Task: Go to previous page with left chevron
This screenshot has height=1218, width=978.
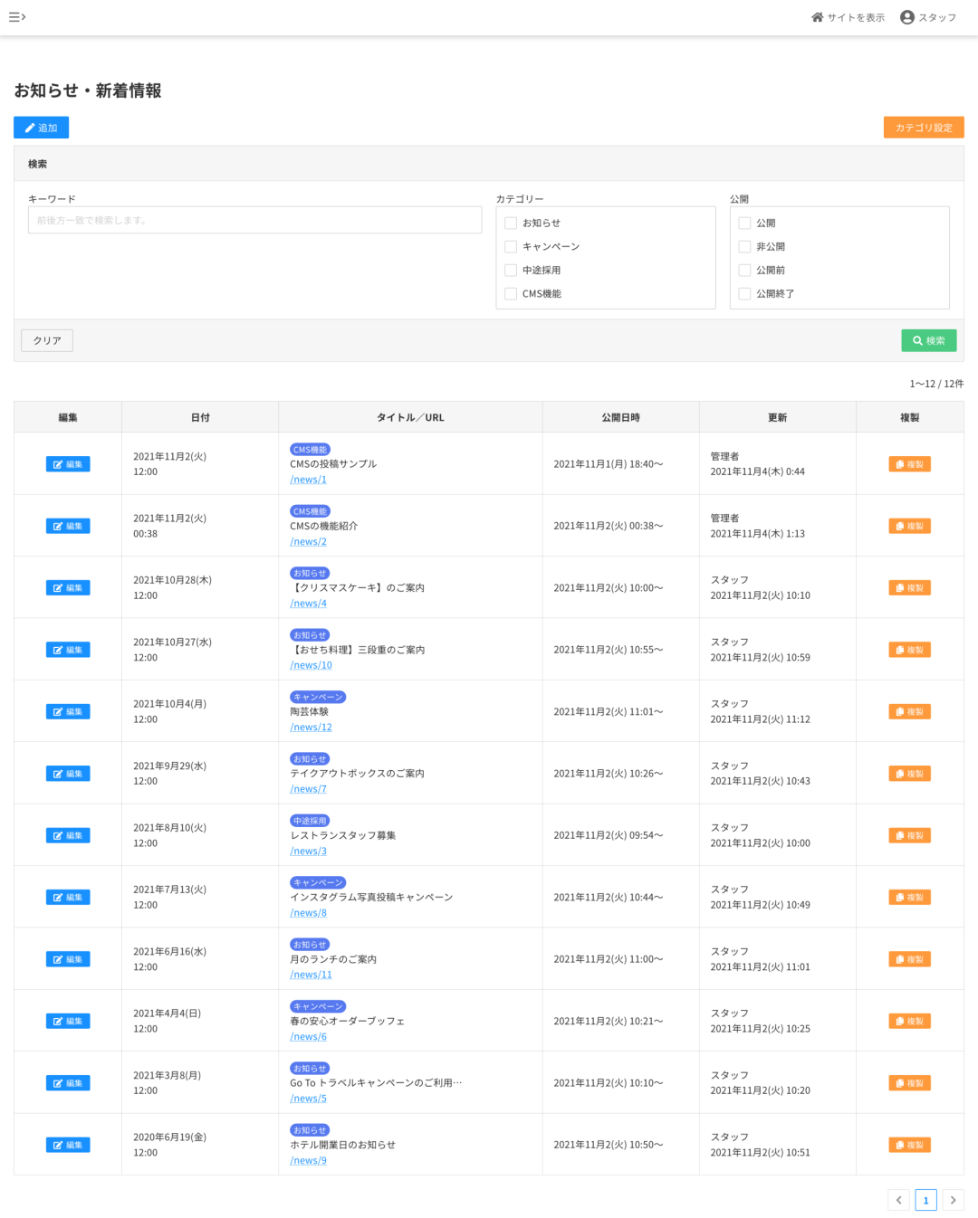Action: 898,1200
